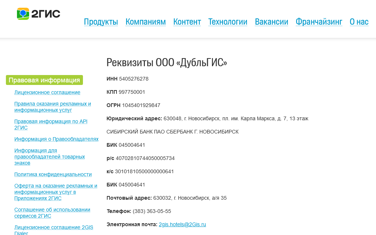
Task: Navigate to Вакансии
Action: click(271, 22)
